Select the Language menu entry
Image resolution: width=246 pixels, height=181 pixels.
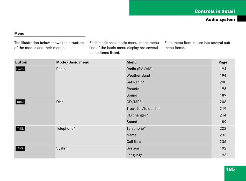point(134,155)
